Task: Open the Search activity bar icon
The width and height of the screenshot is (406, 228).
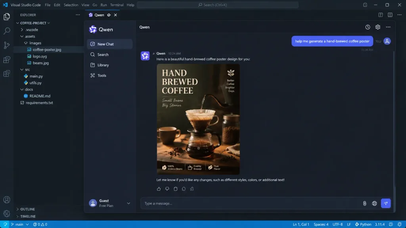Action: coord(7,31)
